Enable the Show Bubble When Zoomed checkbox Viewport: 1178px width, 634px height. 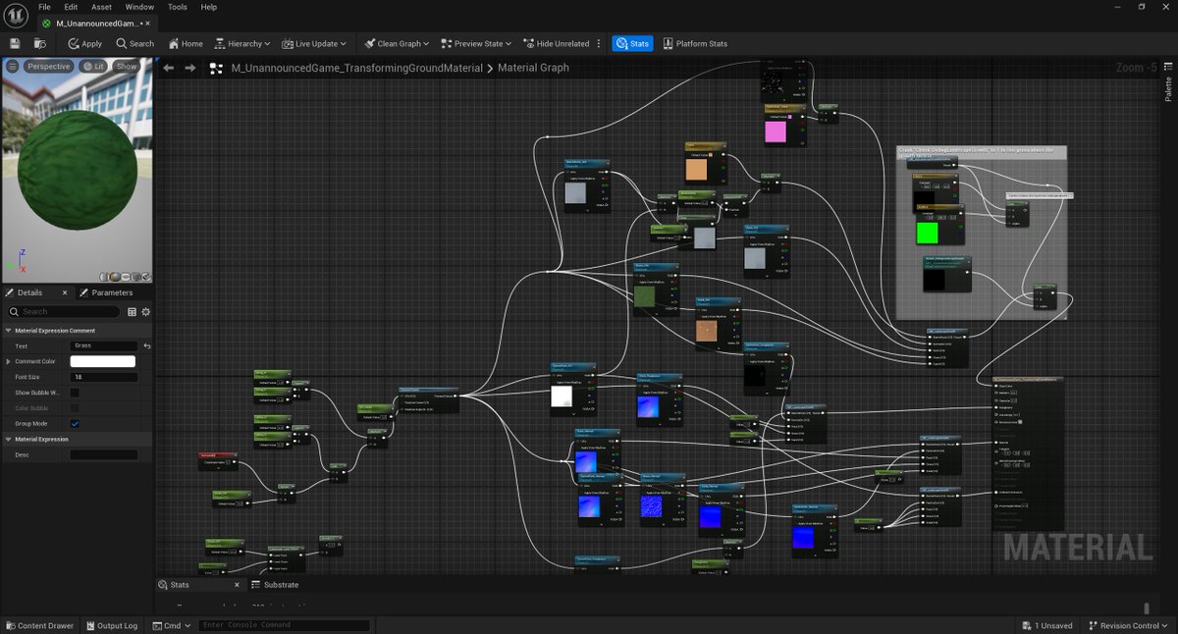(75, 393)
